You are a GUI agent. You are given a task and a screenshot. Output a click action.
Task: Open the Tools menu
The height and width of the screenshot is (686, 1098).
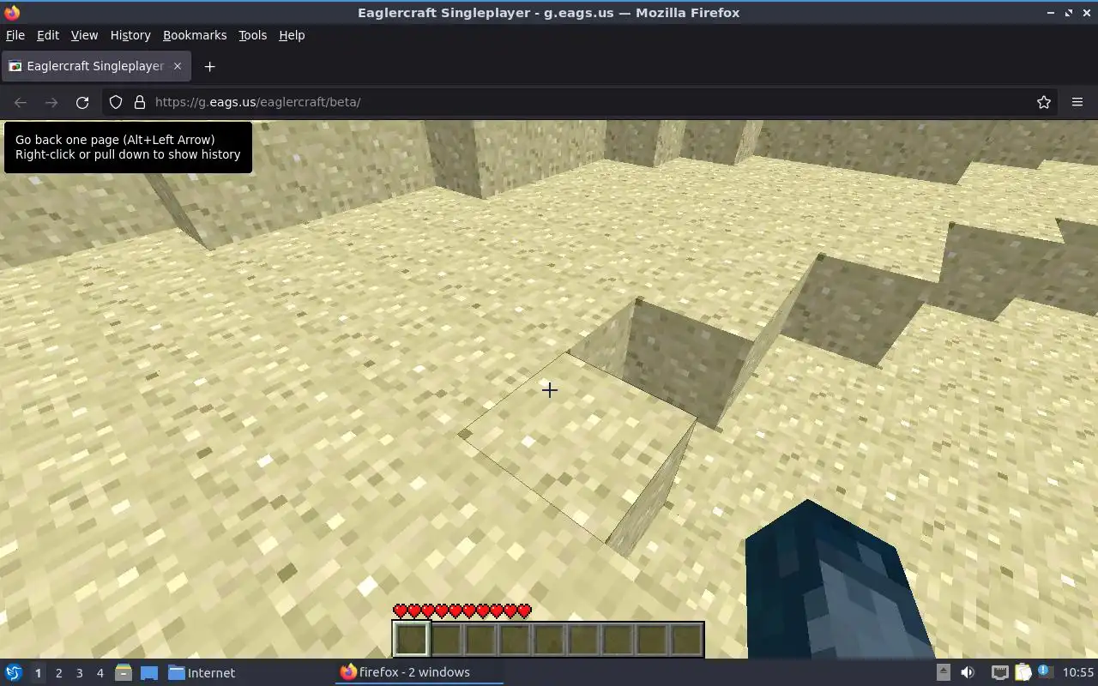pyautogui.click(x=252, y=35)
